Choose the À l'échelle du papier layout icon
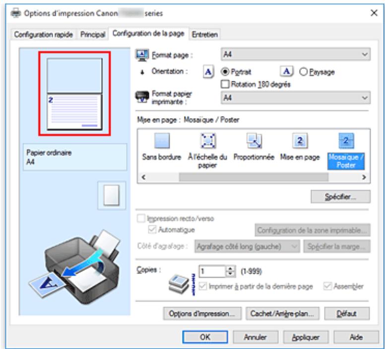This screenshot has width=385, height=349. point(208,141)
